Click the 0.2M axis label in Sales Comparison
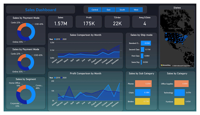Viewport: 200px width, 115px height. (52, 42)
